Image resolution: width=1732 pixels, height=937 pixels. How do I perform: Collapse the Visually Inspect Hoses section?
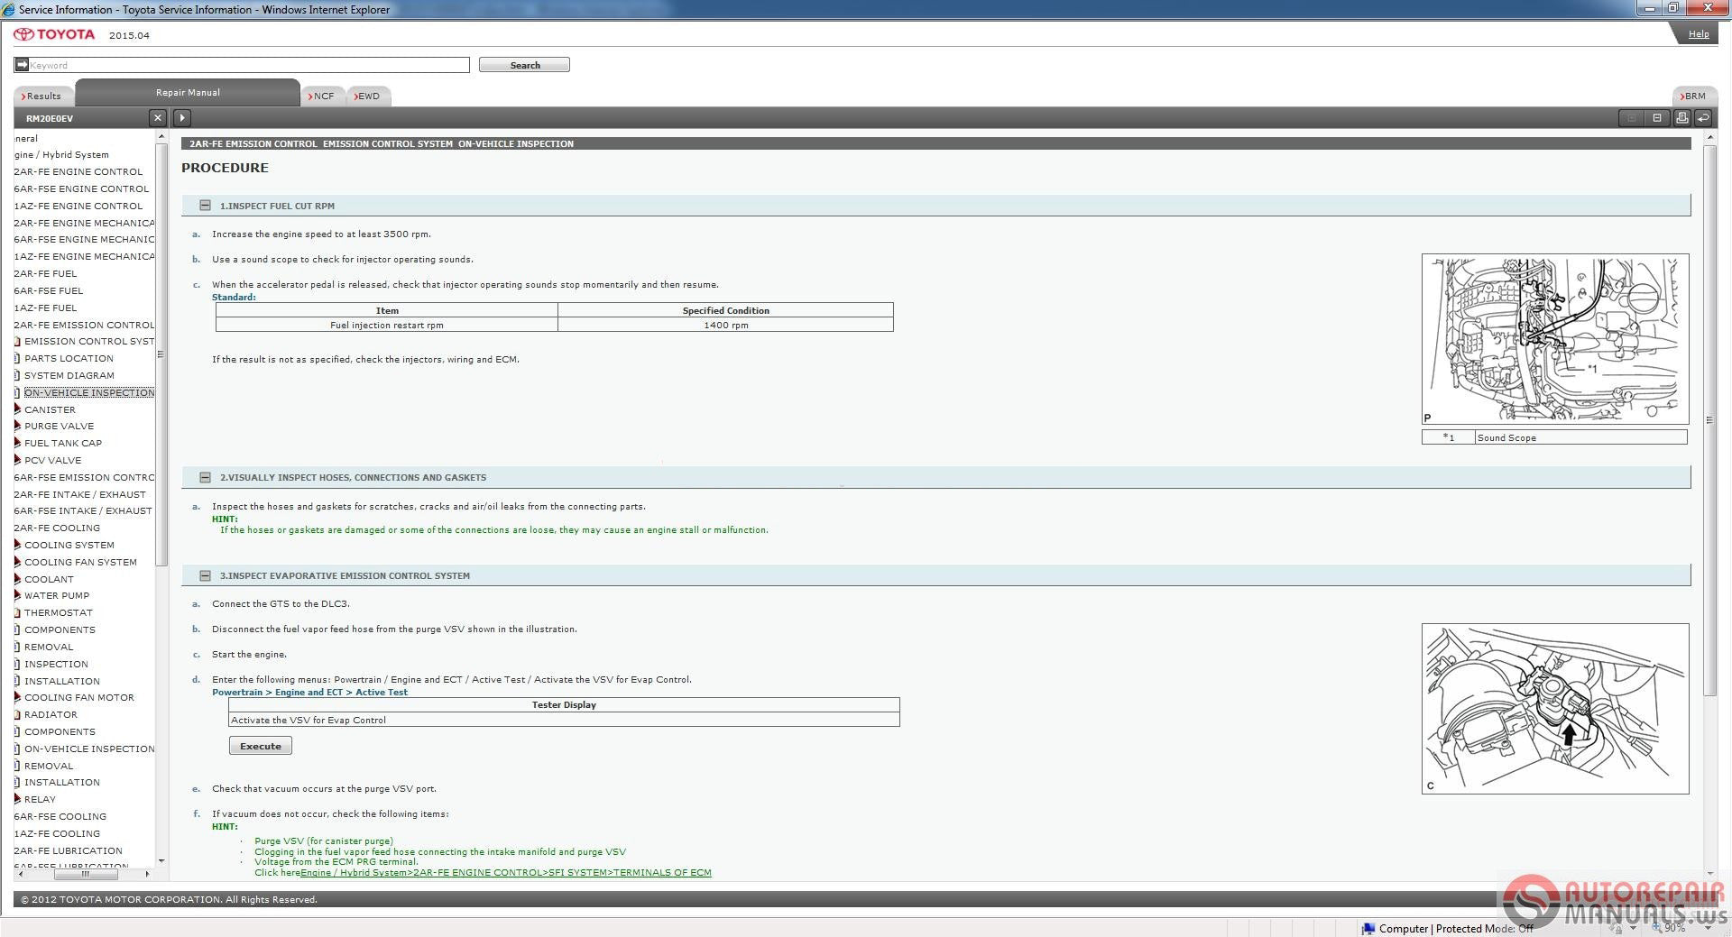click(205, 478)
